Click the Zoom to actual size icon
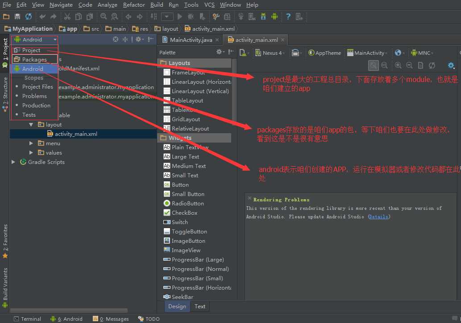 point(384,65)
